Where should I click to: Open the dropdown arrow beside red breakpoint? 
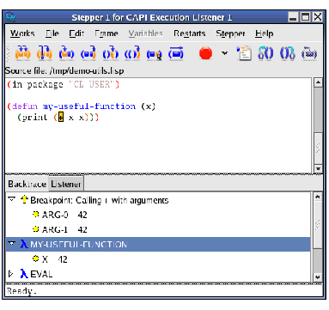(225, 53)
